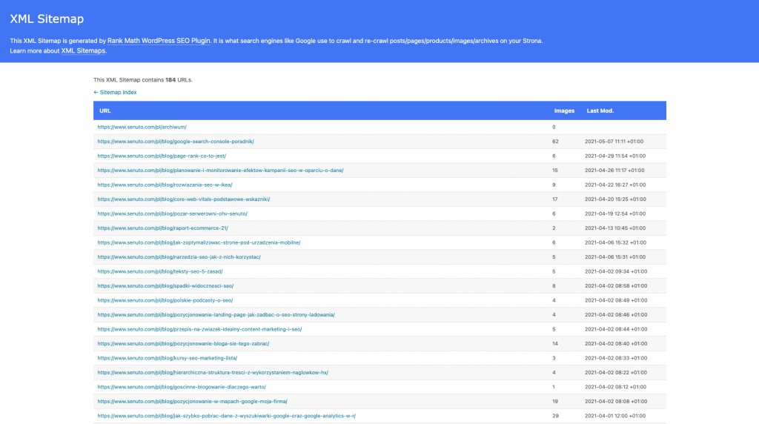Viewport: 759px width, 424px height.
Task: Go back to Sitemap Index
Action: pyautogui.click(x=115, y=93)
